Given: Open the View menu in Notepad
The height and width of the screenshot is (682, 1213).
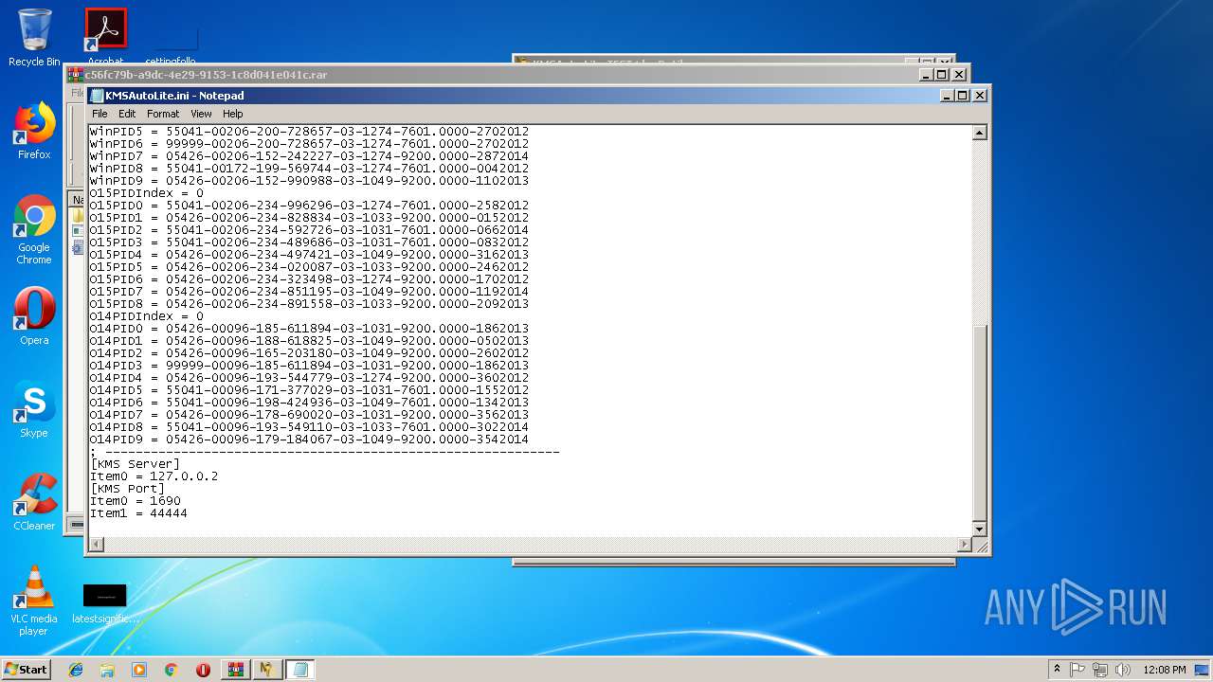Looking at the screenshot, I should (201, 114).
